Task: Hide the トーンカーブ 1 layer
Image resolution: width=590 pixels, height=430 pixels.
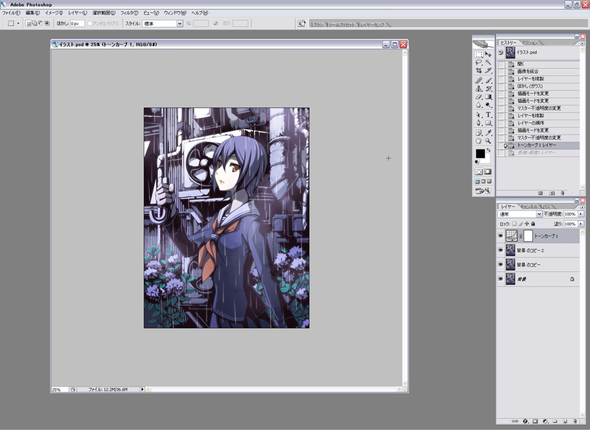Action: (500, 236)
